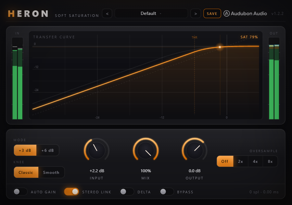Enable the AUTO GAIN switch

tap(20, 192)
